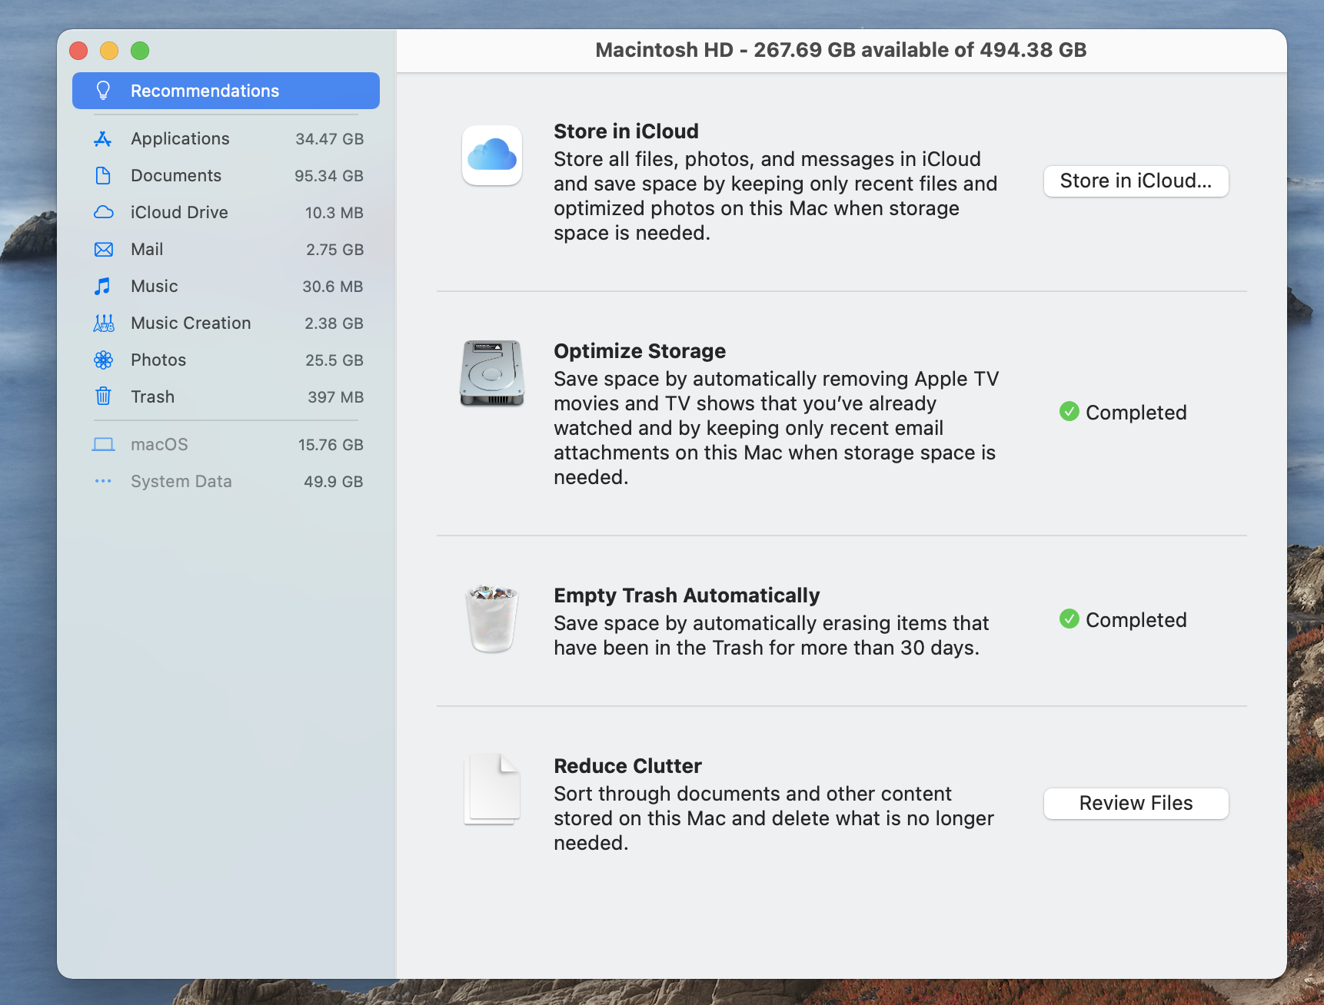Click the Macintosh HD window title

click(x=841, y=50)
